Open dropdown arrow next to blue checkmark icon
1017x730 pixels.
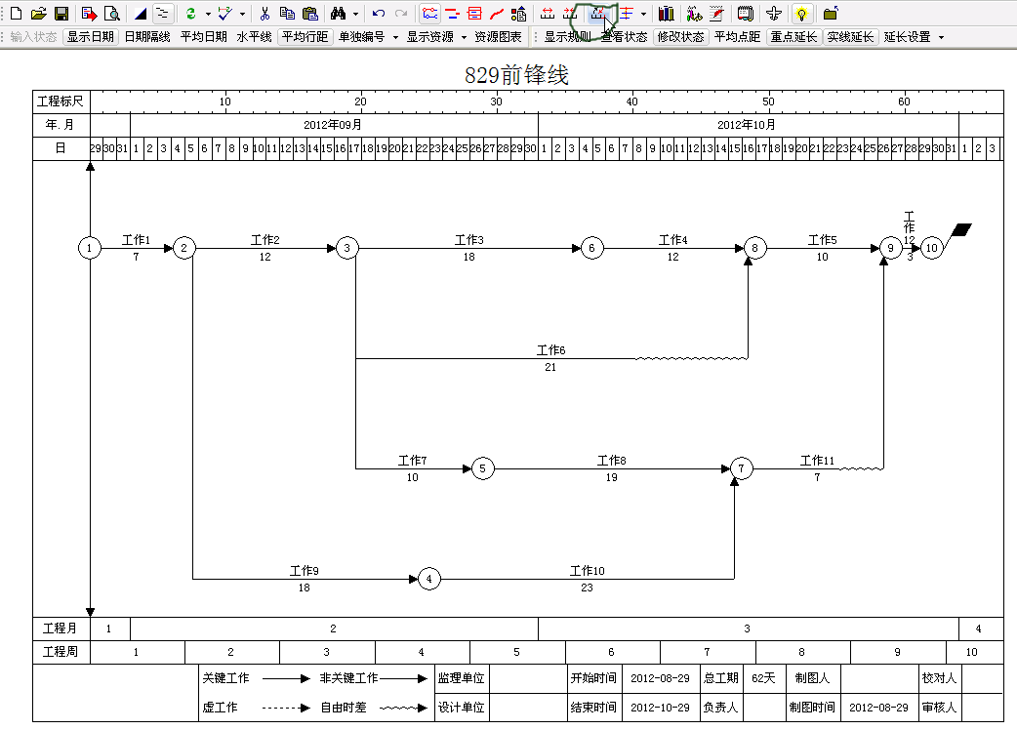[243, 13]
